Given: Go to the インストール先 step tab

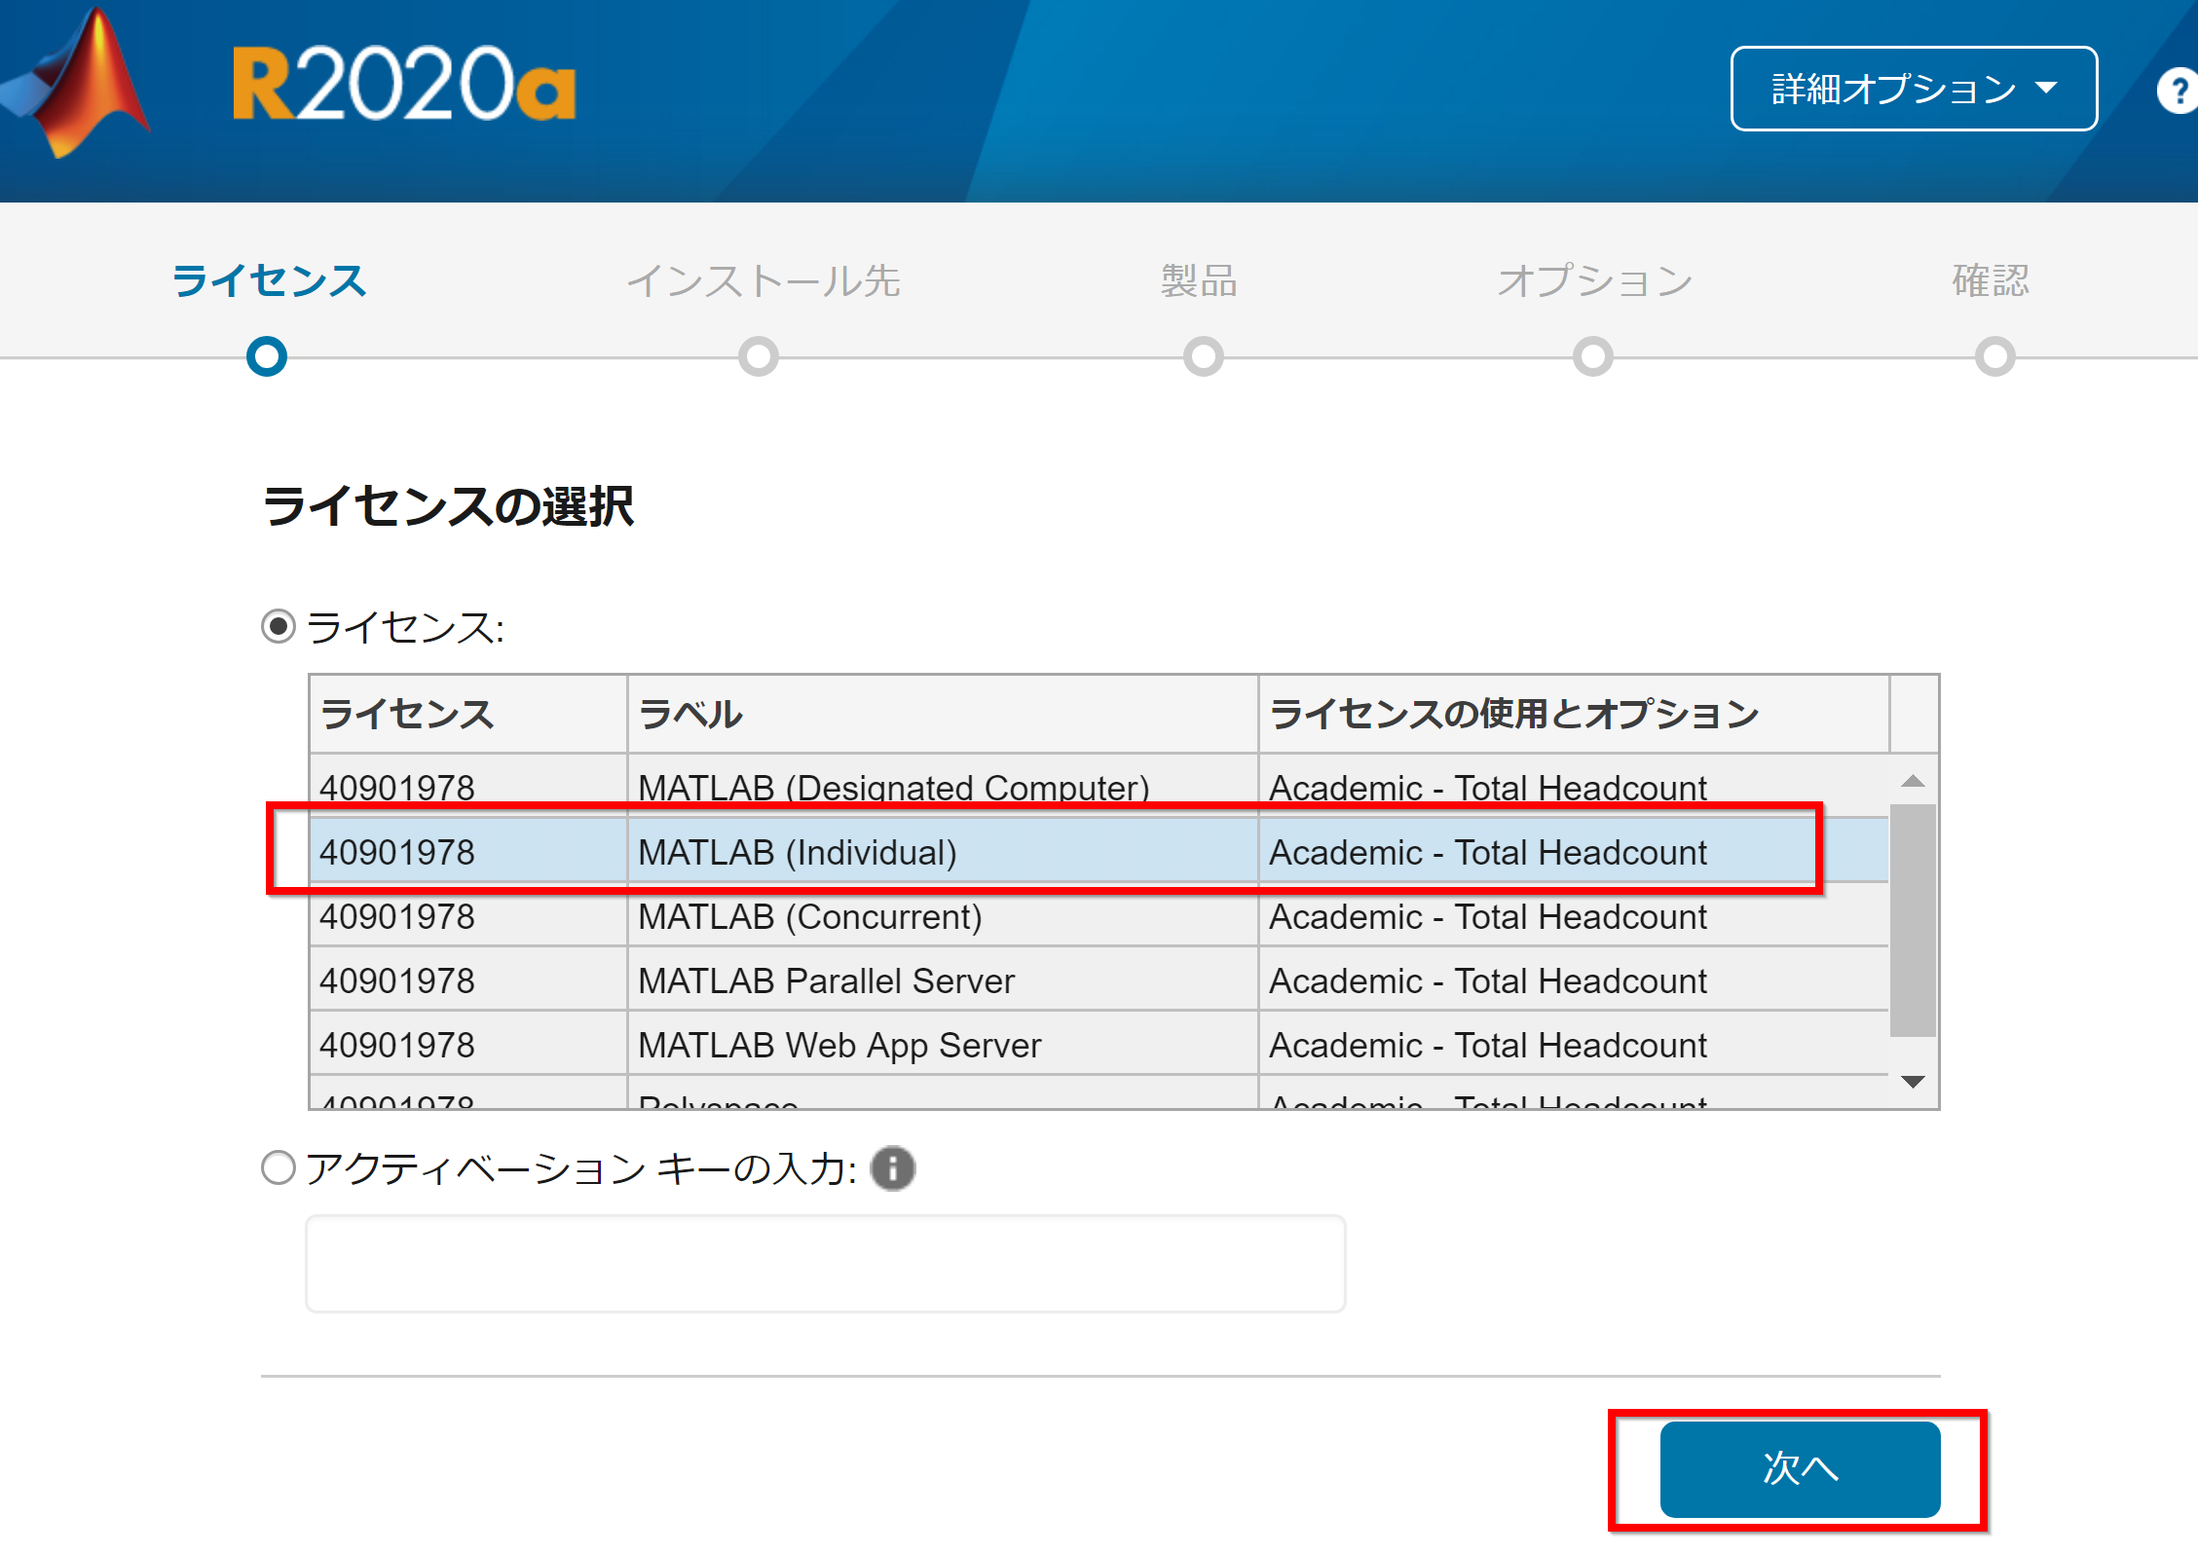Looking at the screenshot, I should click(763, 281).
